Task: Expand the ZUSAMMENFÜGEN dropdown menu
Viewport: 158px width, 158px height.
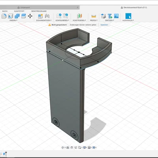Action: (x=44, y=21)
